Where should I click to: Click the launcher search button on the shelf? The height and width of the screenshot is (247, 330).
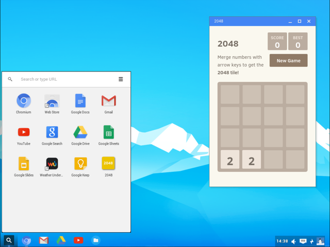coord(9,240)
